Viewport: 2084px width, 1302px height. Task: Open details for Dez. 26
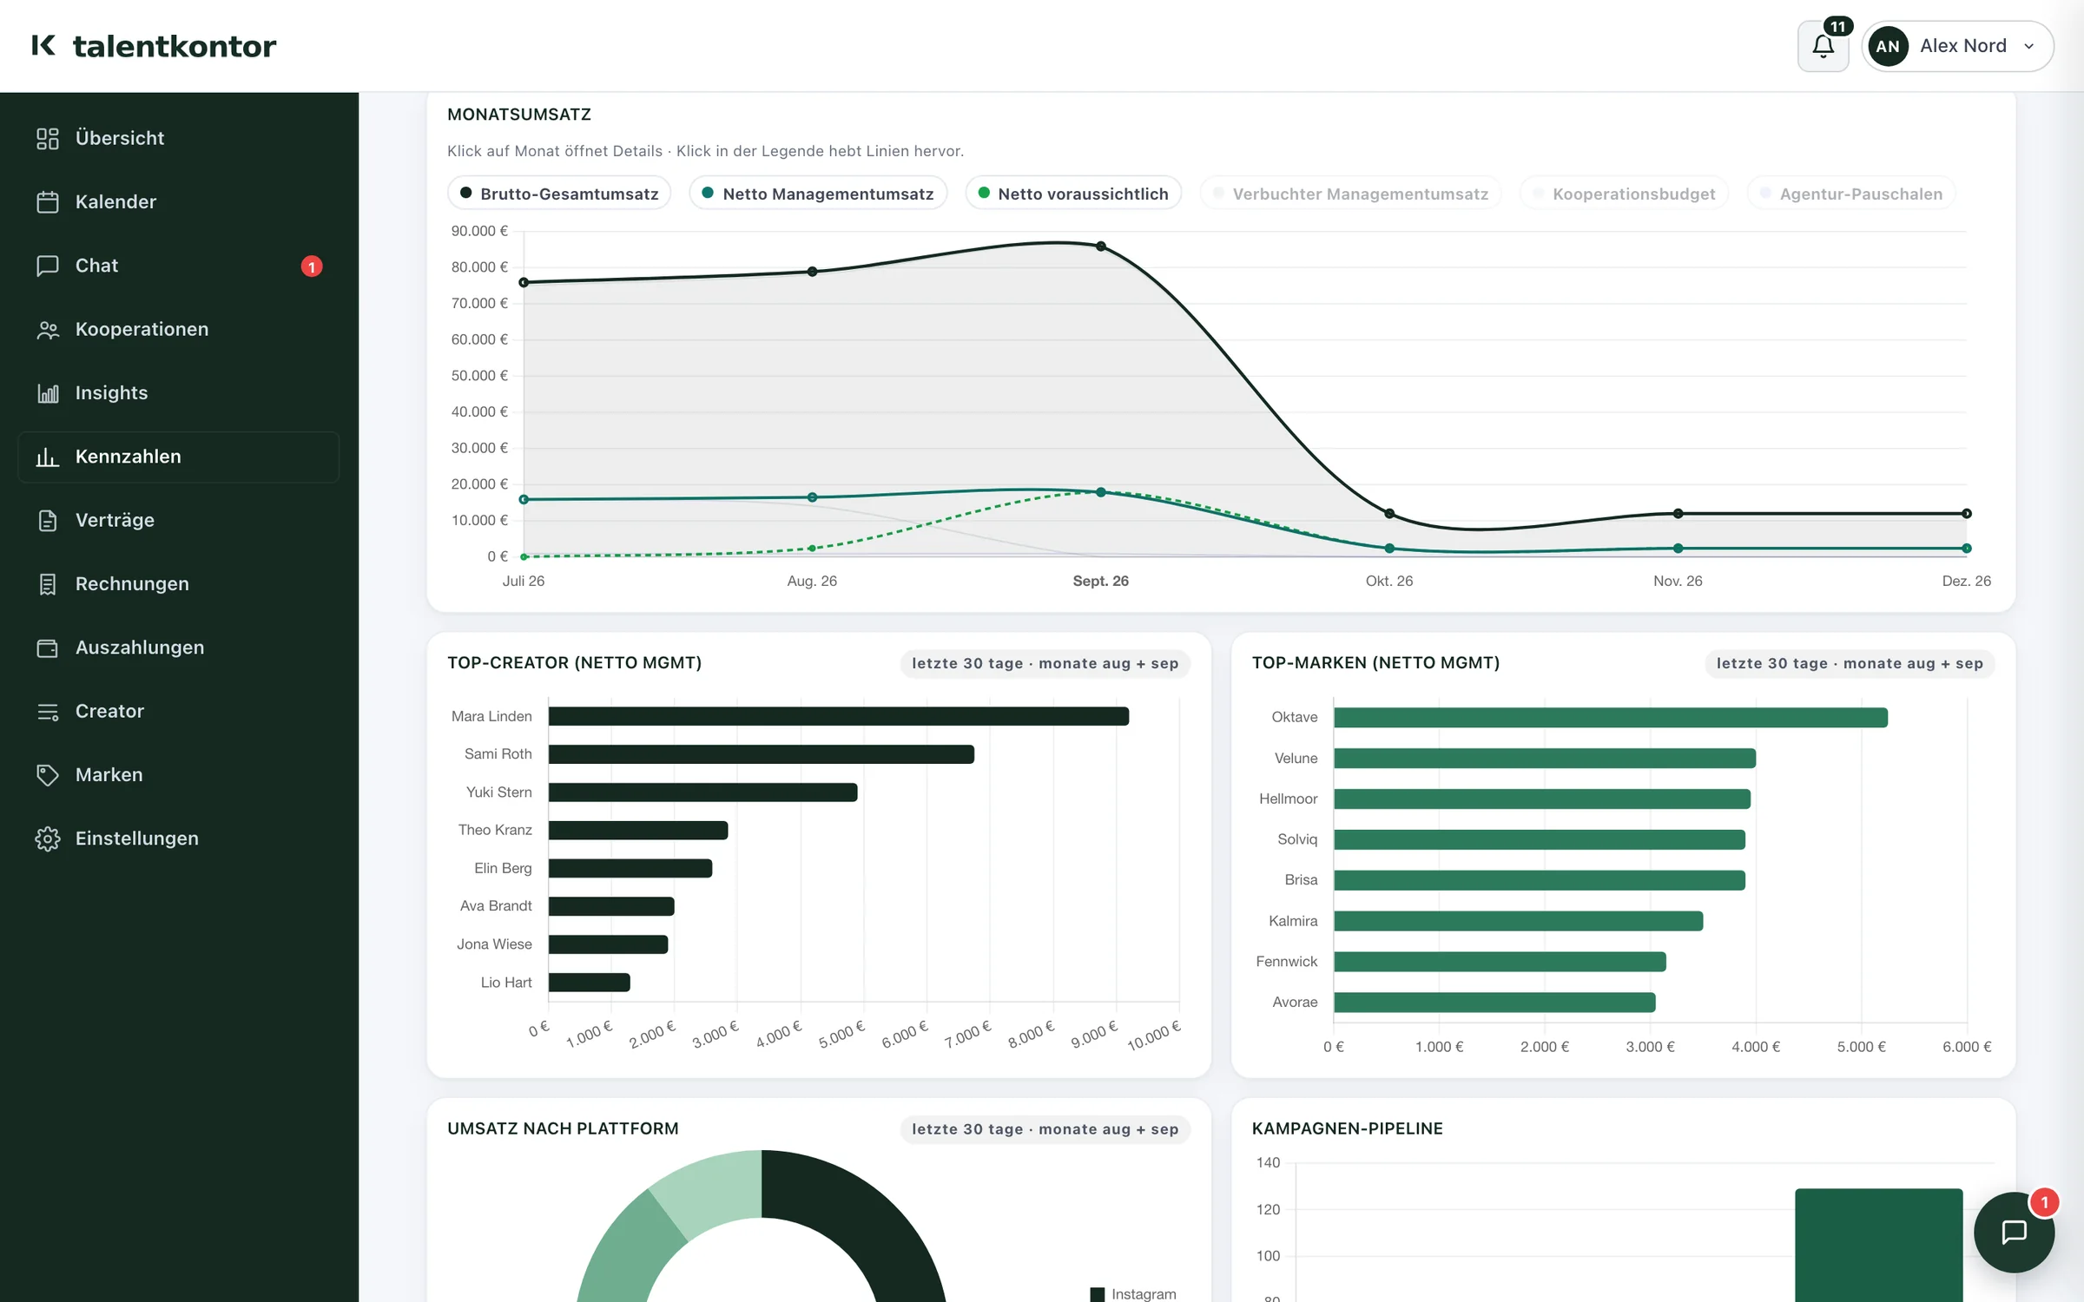click(x=1966, y=581)
